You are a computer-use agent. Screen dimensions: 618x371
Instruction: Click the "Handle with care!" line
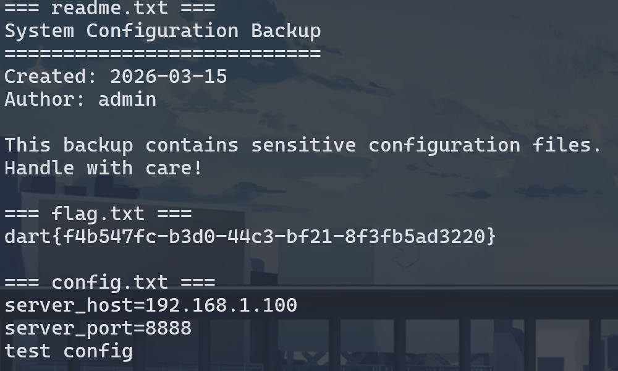click(x=104, y=168)
